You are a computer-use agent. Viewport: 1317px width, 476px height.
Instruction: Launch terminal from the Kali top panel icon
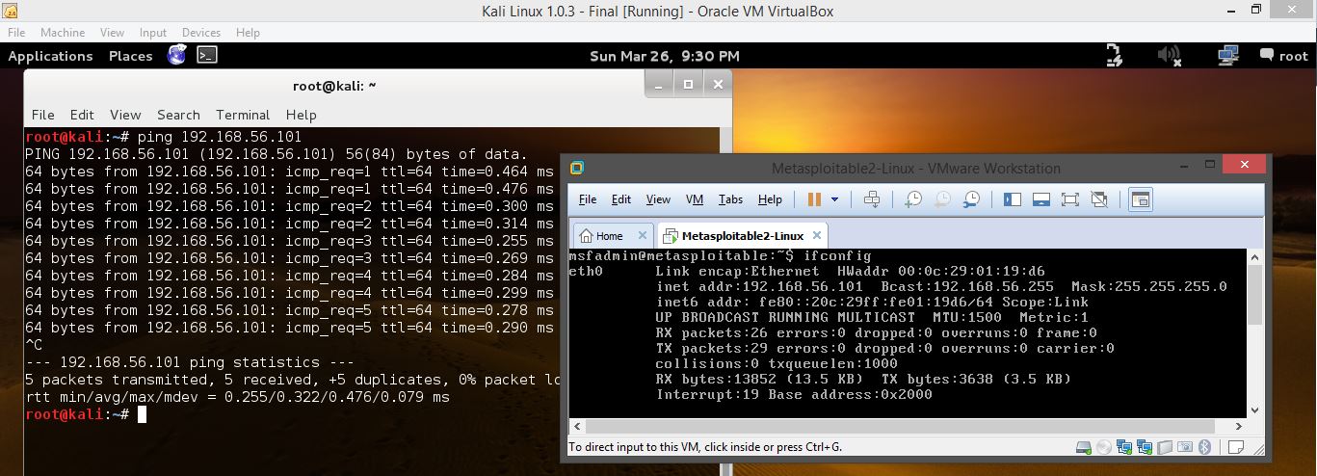(x=206, y=55)
